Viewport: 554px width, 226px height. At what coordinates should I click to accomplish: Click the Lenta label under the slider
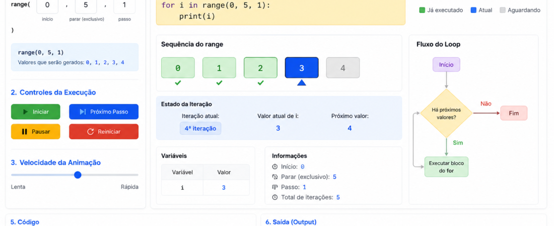[x=18, y=187]
